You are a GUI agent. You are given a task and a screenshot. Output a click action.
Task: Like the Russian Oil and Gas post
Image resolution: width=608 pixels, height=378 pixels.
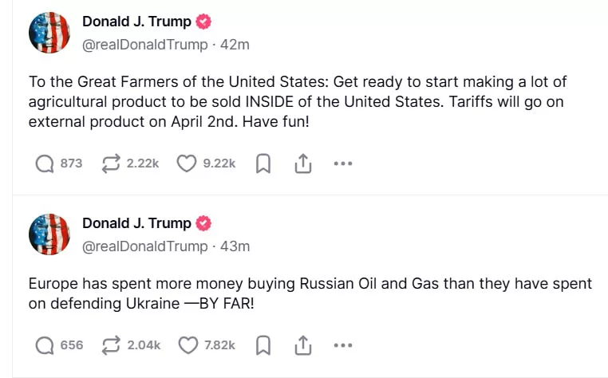point(188,345)
